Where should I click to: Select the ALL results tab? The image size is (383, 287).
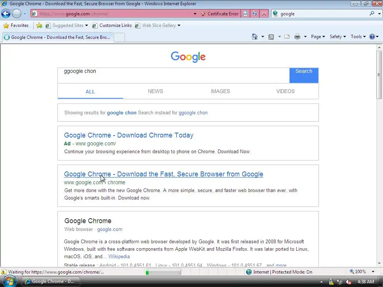(x=90, y=92)
